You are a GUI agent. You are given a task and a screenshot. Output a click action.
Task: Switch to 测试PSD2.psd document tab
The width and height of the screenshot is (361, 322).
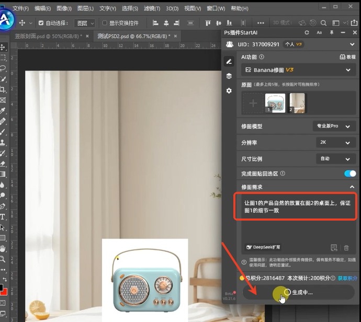tap(134, 36)
